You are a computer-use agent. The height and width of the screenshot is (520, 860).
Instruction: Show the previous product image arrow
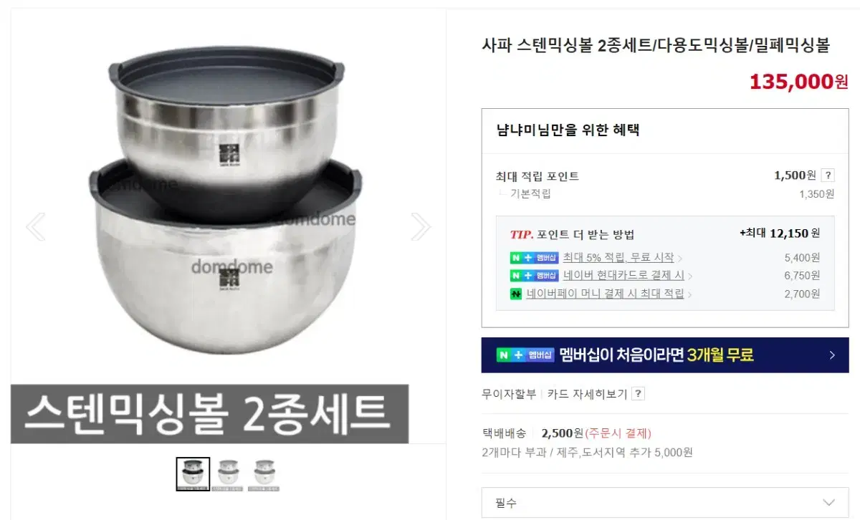pyautogui.click(x=35, y=226)
